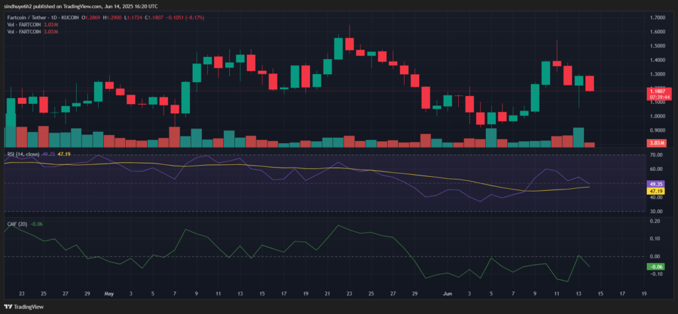Select the yellow 47.19 RSI average label
Viewport: 678px width, 314px height.
[658, 191]
